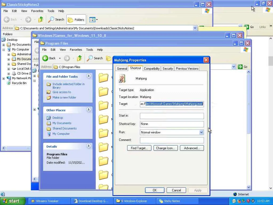Open Help menu in Program Files window
The image size is (273, 205).
coord(100,50)
